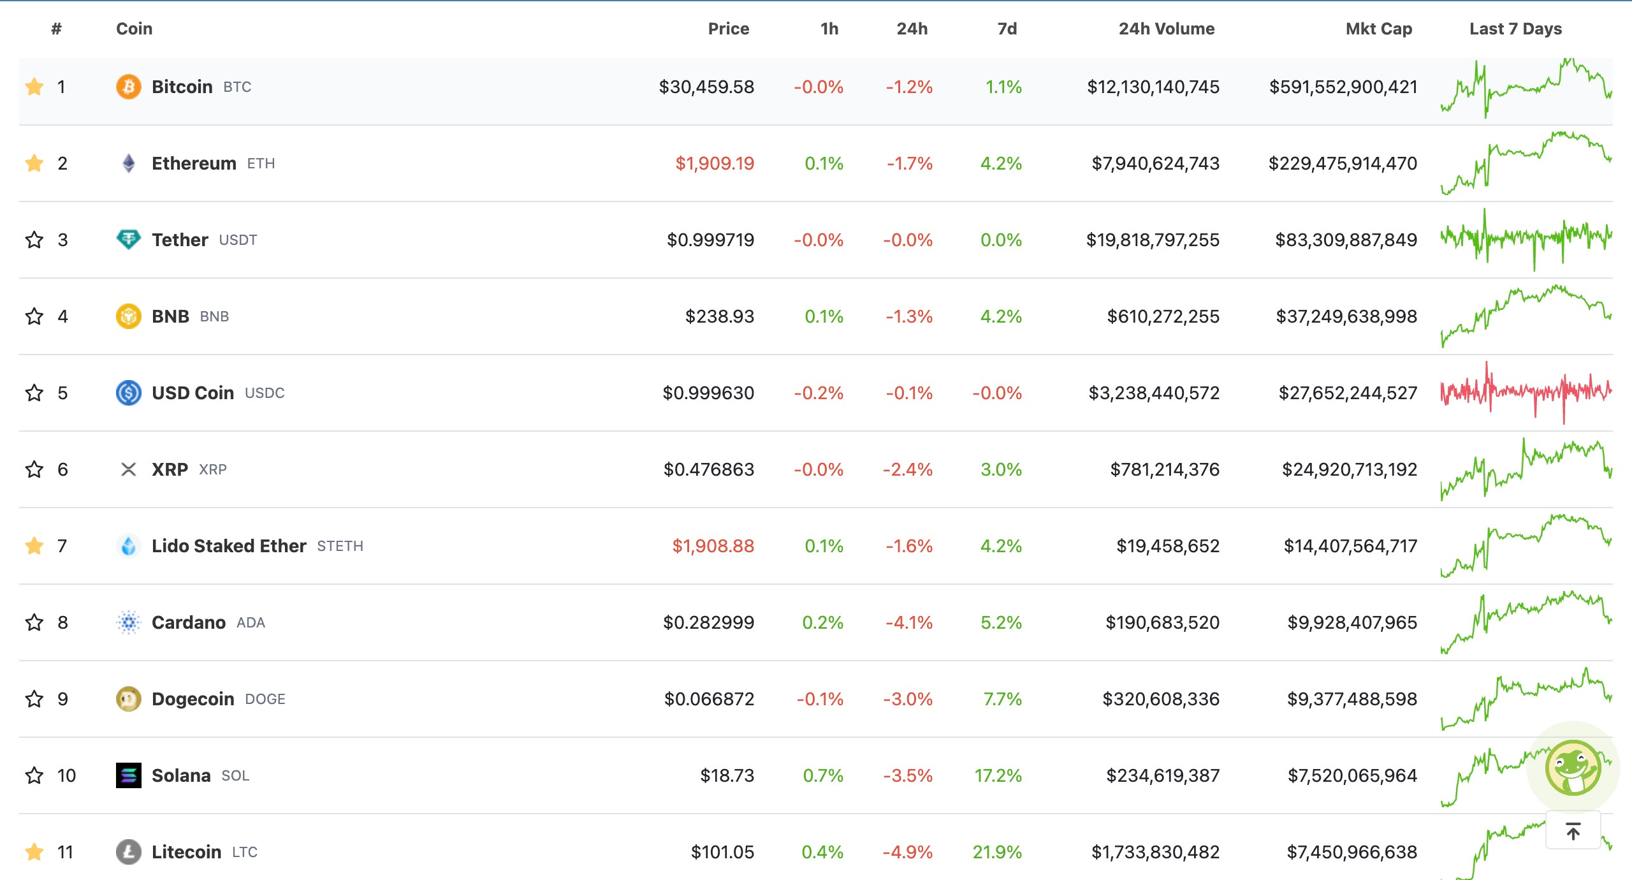Screen dimensions: 1632x880
Task: Click Bitcoin's price $30,459.58
Action: [x=706, y=87]
